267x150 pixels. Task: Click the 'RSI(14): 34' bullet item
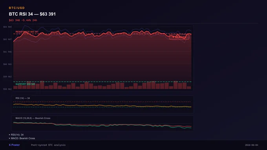pyautogui.click(x=16, y=135)
